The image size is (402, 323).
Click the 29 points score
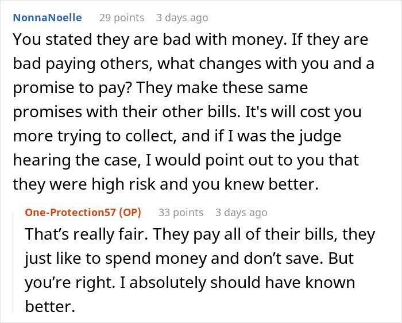click(121, 18)
